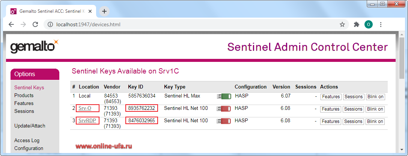Click Features button for Local key
Image resolution: width=408 pixels, height=156 pixels.
(331, 97)
